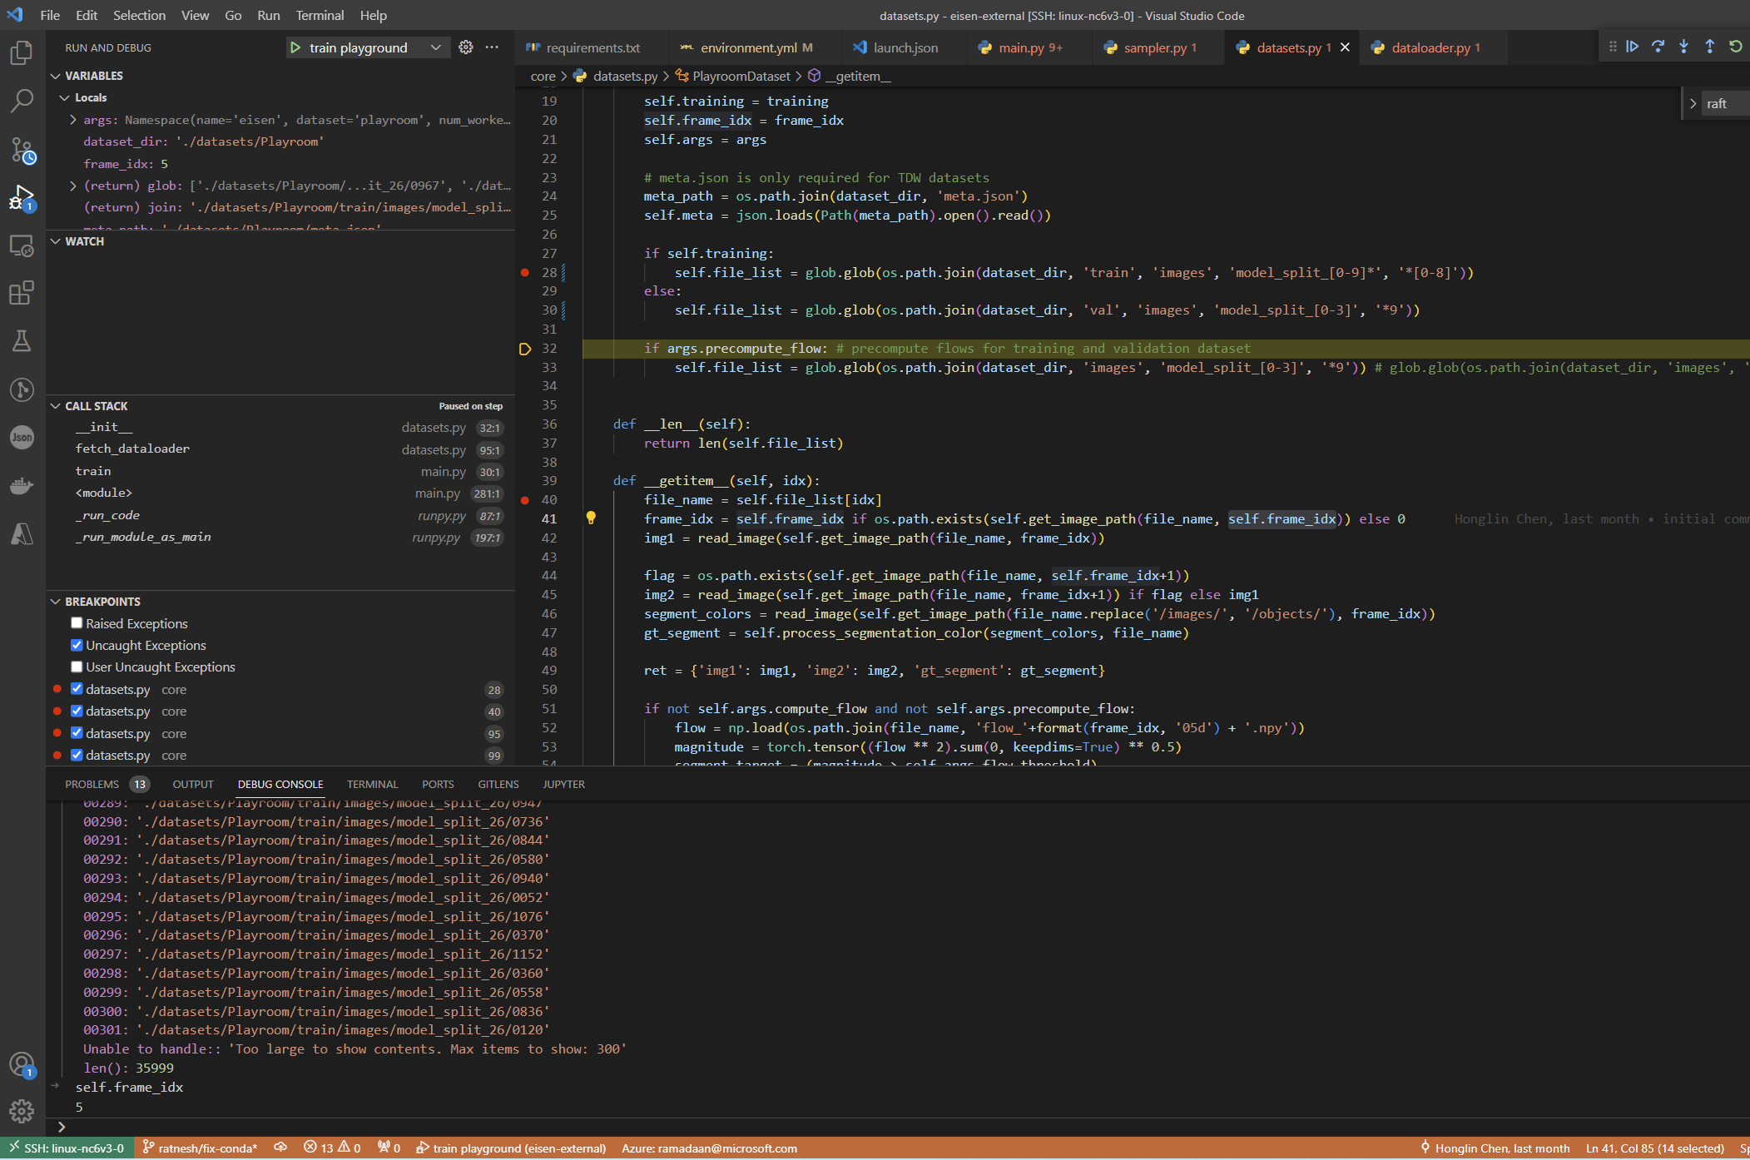The image size is (1750, 1160).
Task: Open the sampler.py editor tab
Action: point(1157,47)
